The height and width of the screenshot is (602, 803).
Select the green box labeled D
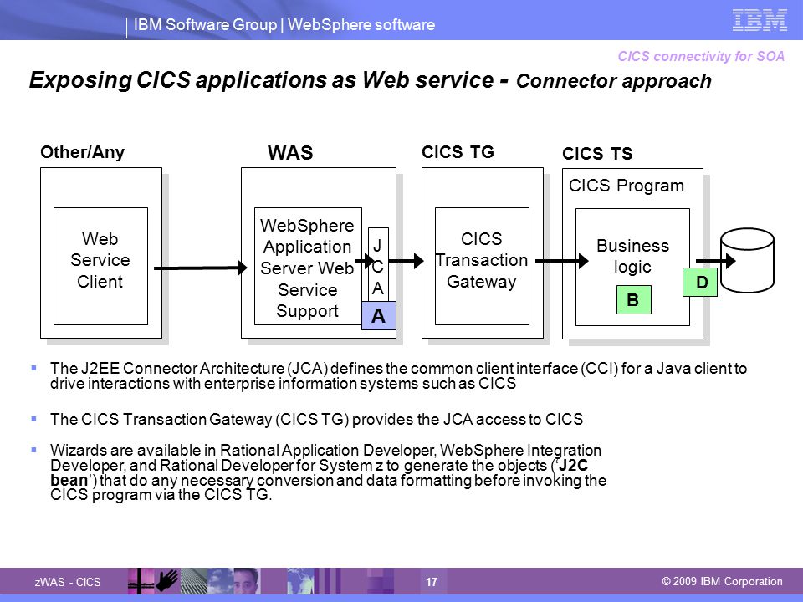pos(700,282)
